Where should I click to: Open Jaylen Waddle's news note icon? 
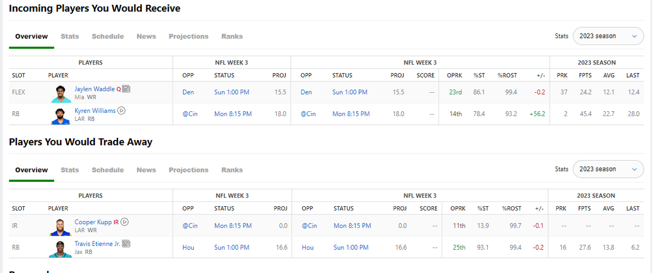point(126,89)
